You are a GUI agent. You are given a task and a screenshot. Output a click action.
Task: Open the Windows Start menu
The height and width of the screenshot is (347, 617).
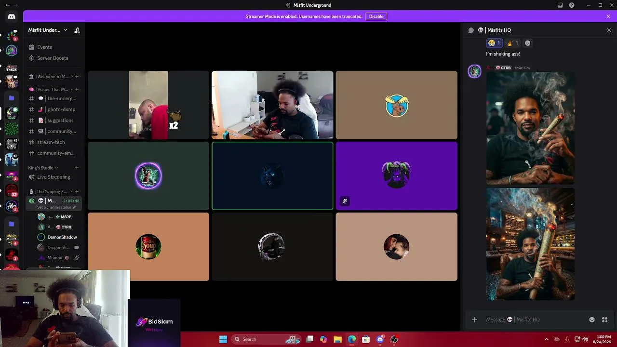coord(223,339)
